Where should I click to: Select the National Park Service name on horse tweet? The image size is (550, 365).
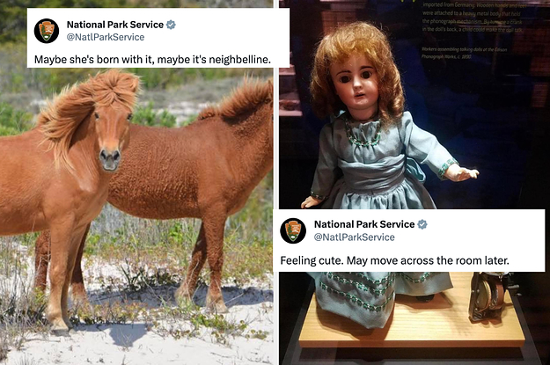(115, 25)
